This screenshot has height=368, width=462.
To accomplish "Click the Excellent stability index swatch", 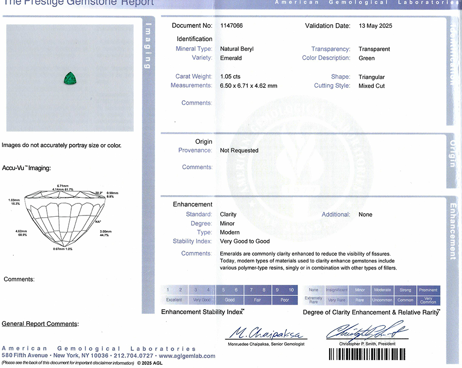I will 174,300.
